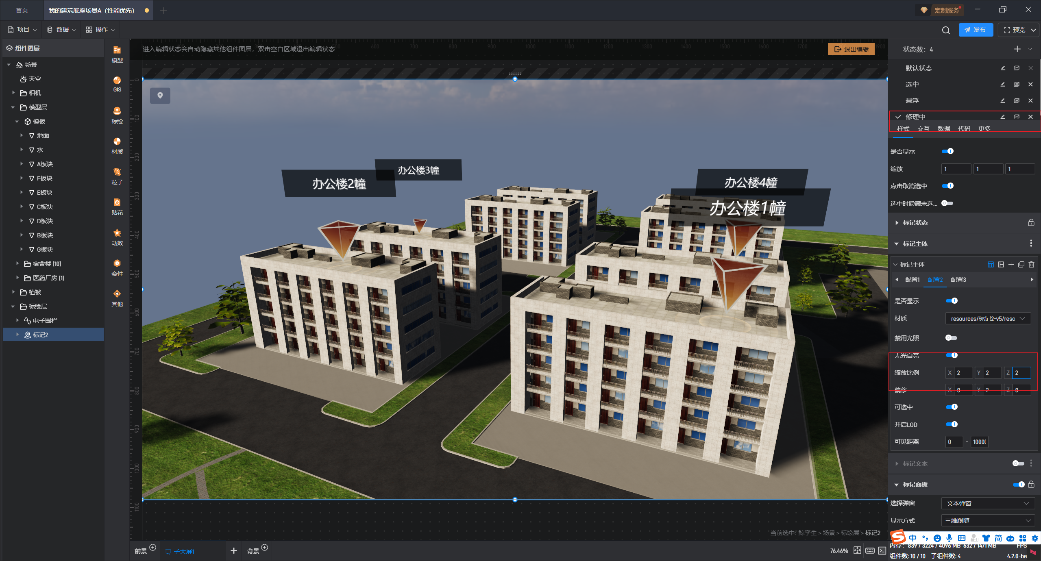Expand the 标记状态 section
The width and height of the screenshot is (1041, 561).
915,223
